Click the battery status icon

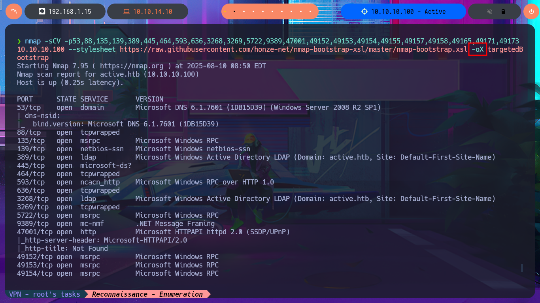[503, 12]
